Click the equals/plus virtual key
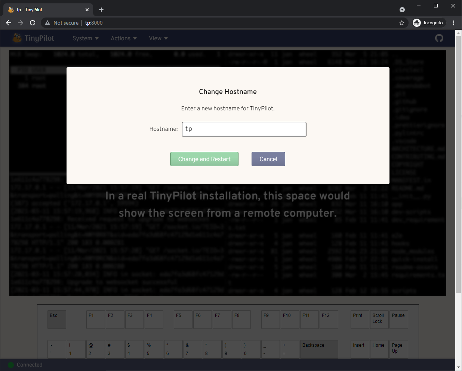 pos(290,349)
